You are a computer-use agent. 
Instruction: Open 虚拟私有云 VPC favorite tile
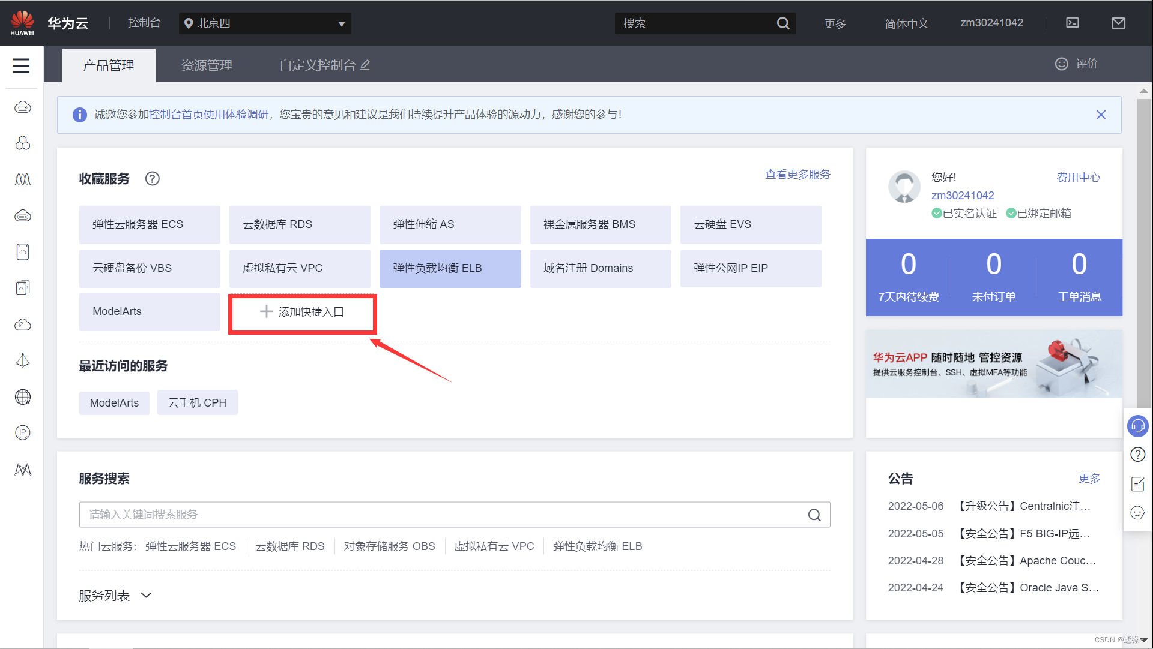[x=300, y=268]
